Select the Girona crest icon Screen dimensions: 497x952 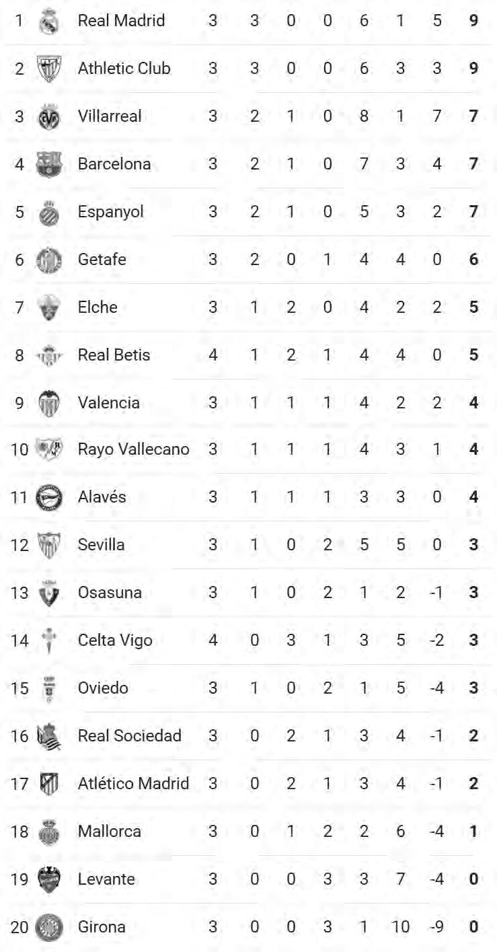[x=49, y=927]
